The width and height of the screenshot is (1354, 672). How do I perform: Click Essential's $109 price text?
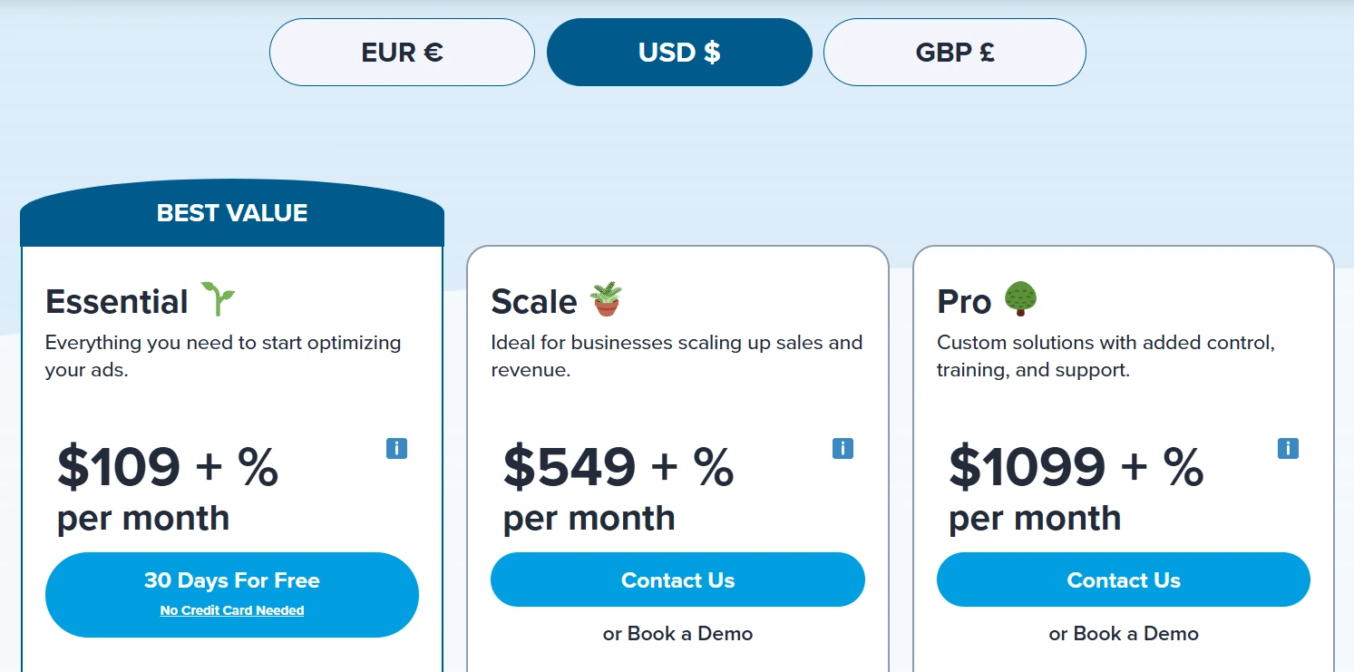117,466
